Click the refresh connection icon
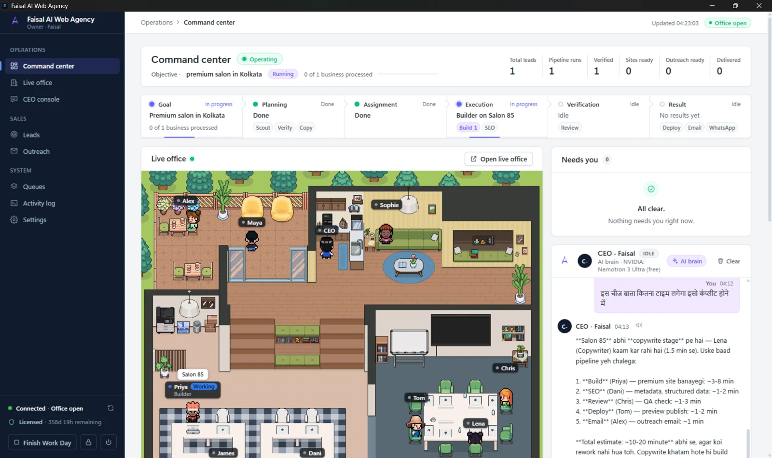The image size is (772, 458). point(110,408)
